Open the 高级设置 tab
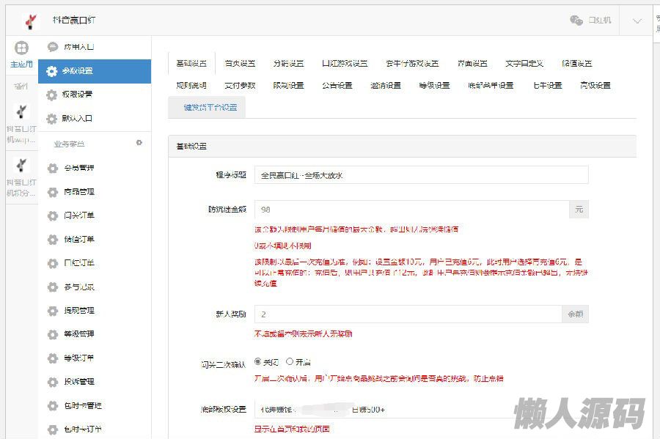Viewport: 660px width, 439px height. point(595,86)
